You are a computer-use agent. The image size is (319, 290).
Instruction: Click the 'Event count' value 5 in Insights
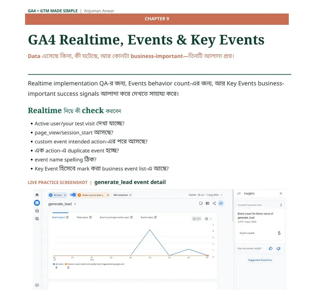point(279,233)
